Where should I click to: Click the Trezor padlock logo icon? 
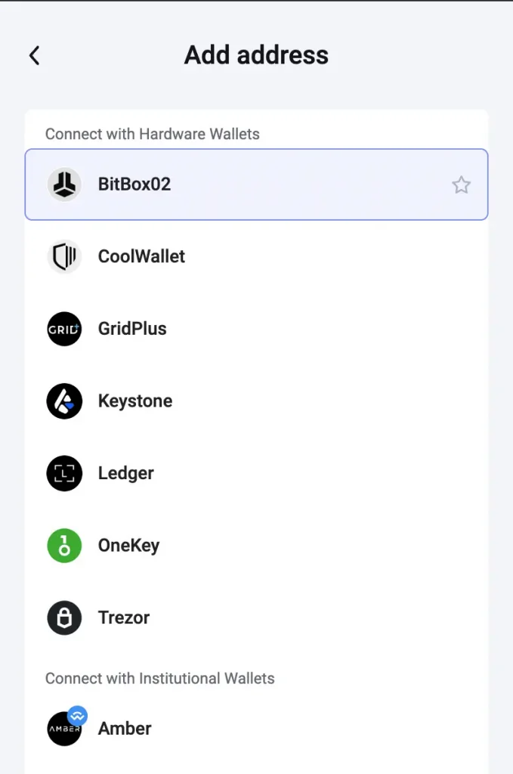click(x=64, y=618)
